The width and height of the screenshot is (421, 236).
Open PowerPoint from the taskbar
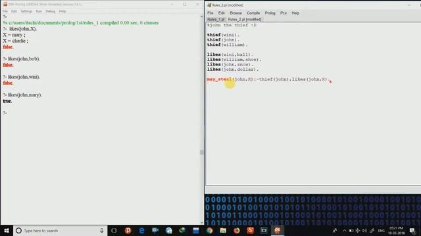(x=128, y=230)
